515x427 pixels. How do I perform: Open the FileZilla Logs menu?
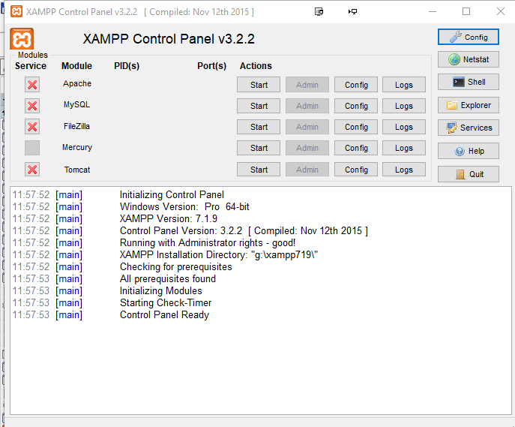pyautogui.click(x=404, y=127)
